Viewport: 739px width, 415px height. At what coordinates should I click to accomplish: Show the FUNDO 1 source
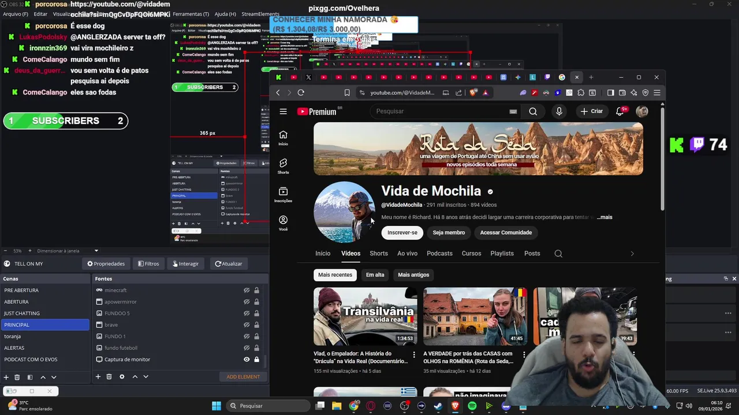[247, 336]
